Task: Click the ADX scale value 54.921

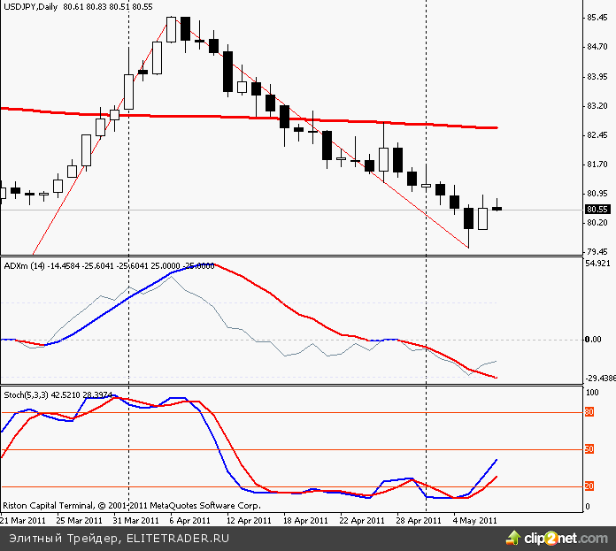Action: click(x=597, y=264)
